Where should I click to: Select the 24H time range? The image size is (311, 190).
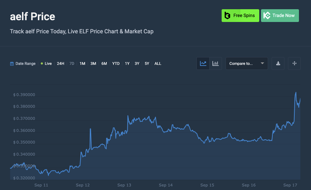click(61, 64)
